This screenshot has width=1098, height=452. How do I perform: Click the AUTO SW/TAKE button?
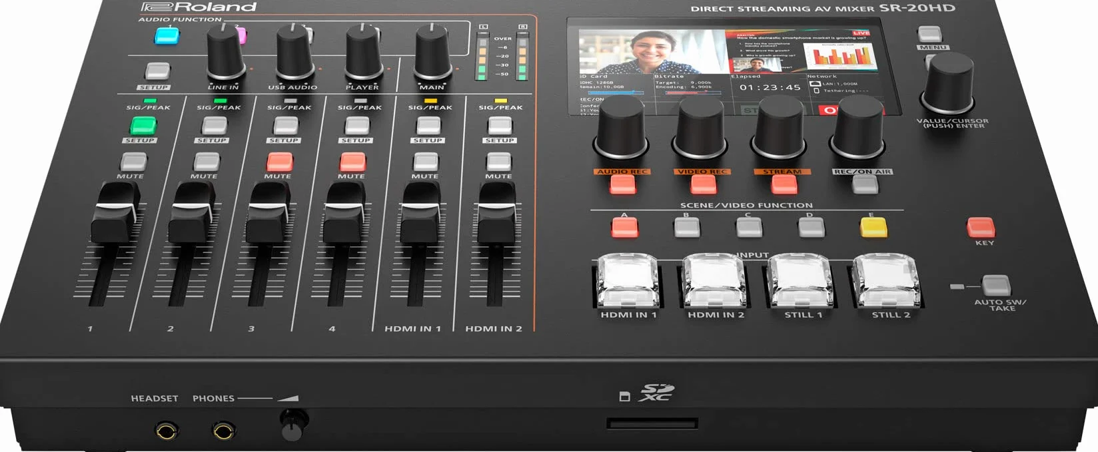(996, 285)
